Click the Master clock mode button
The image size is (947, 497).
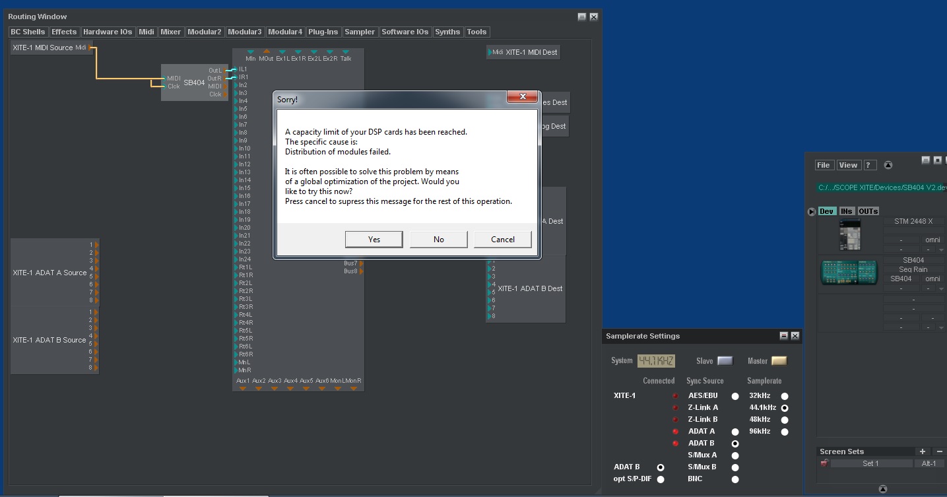point(779,361)
